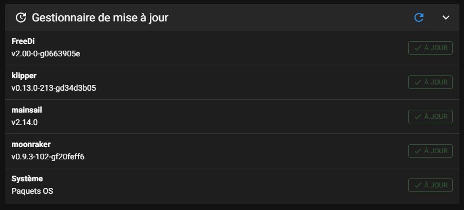Open moonraker version v0.9.3-102-gf20feff6 details
The width and height of the screenshot is (464, 210).
coord(48,157)
